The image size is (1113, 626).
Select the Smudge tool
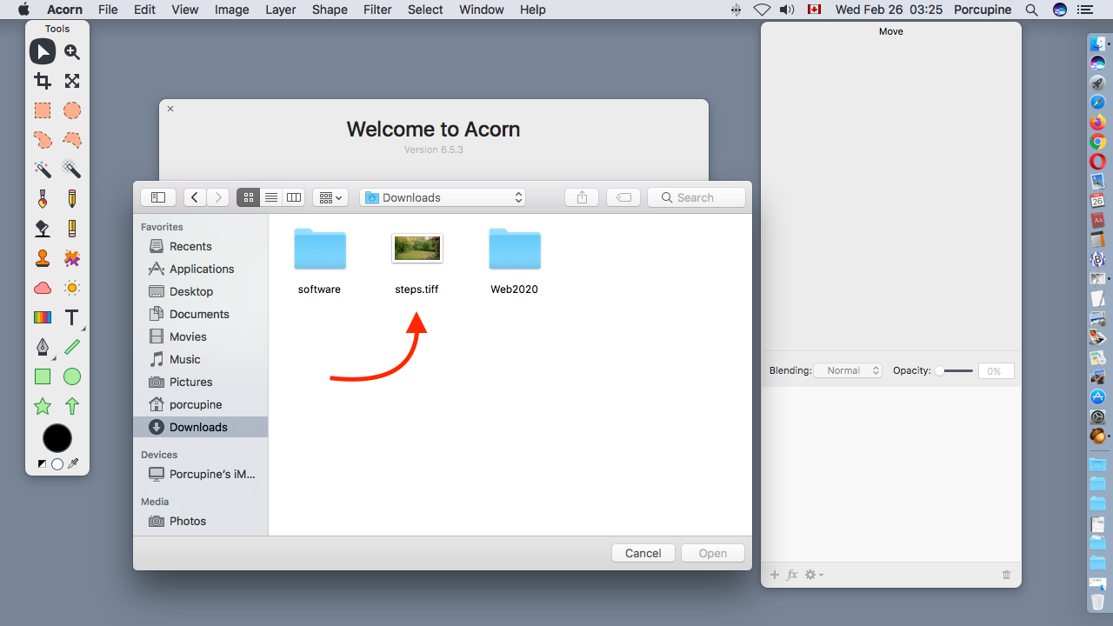[x=72, y=258]
